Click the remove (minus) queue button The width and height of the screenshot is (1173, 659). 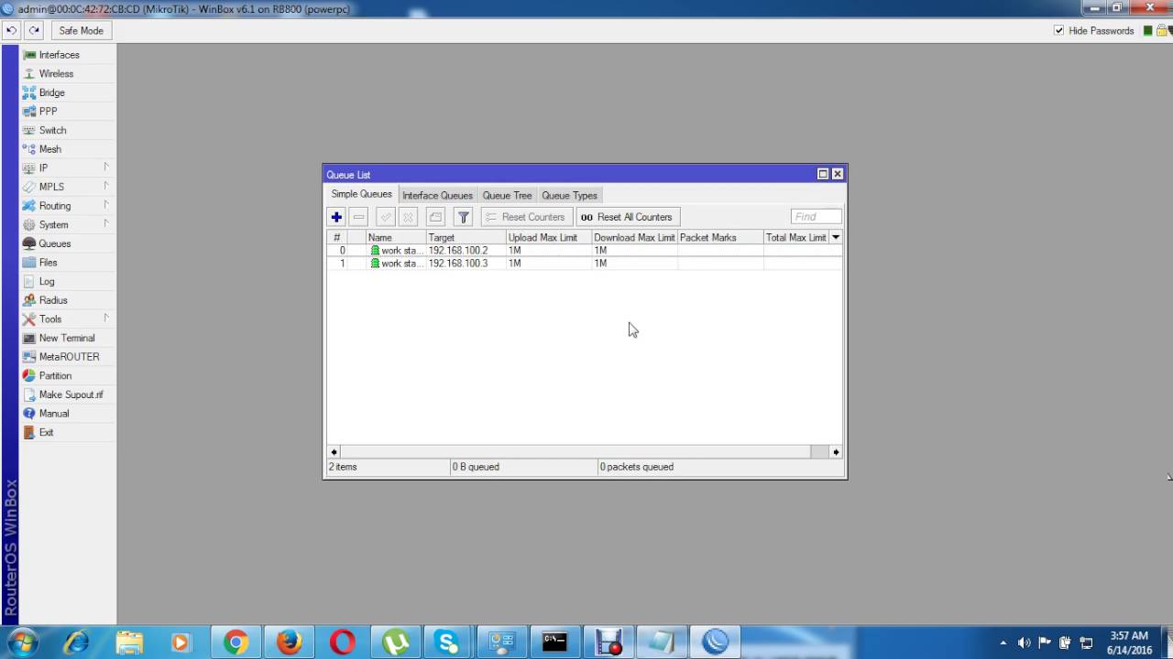(x=359, y=217)
